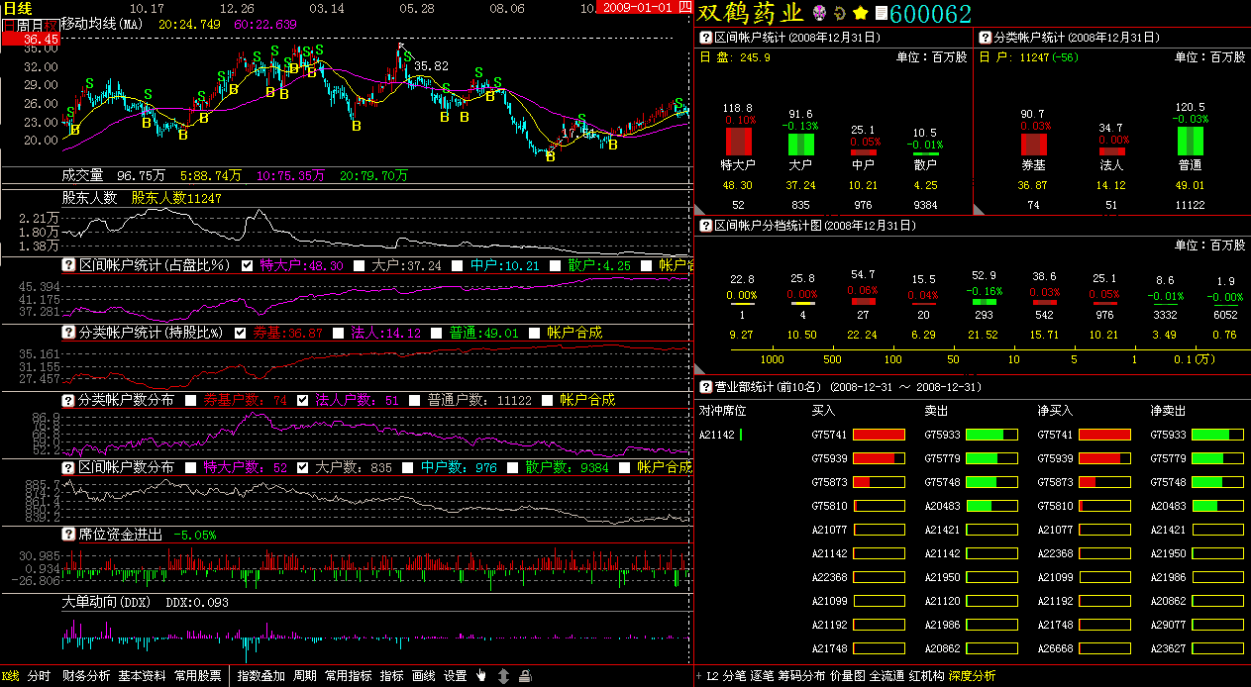
Task: Click the up-down arrows icon in bottom toolbar
Action: [503, 676]
